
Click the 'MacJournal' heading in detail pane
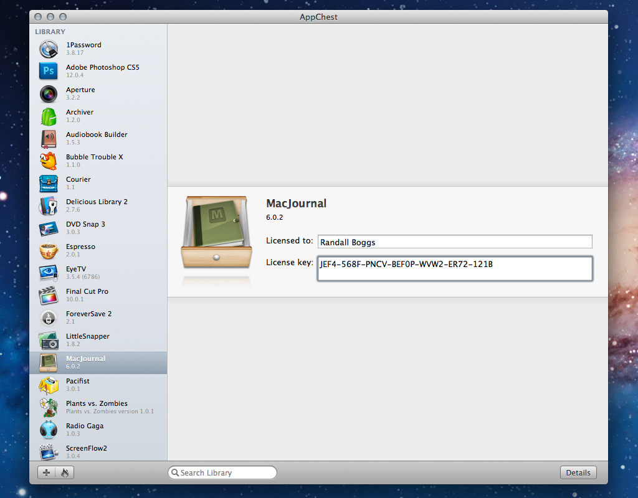pos(296,204)
